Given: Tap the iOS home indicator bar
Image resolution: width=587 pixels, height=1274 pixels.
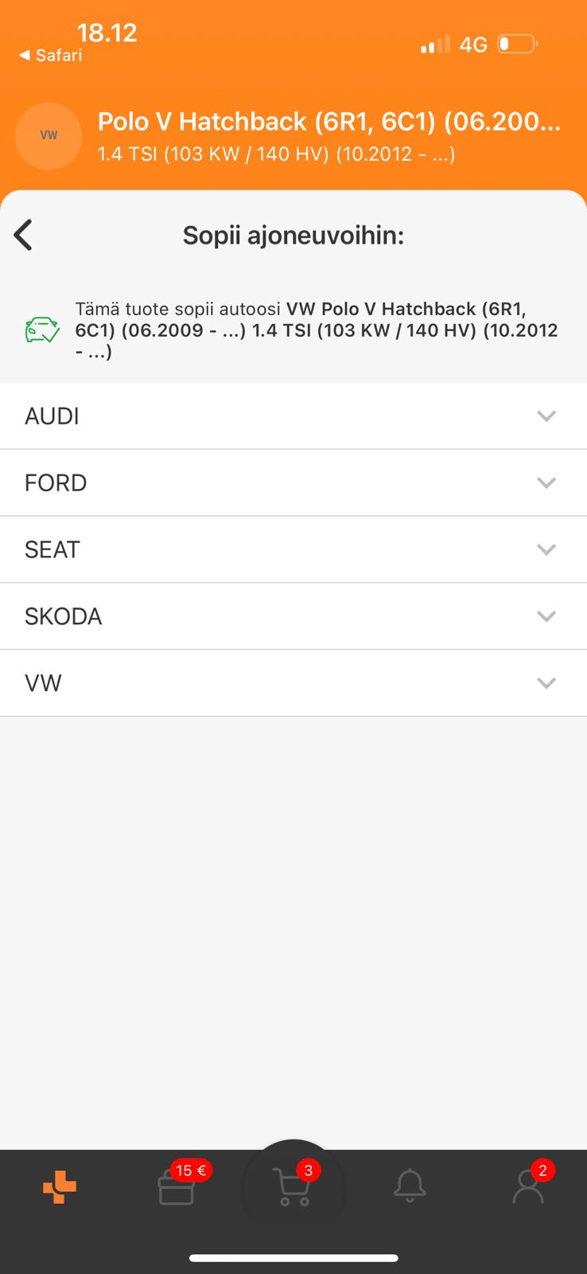Looking at the screenshot, I should click(293, 1258).
